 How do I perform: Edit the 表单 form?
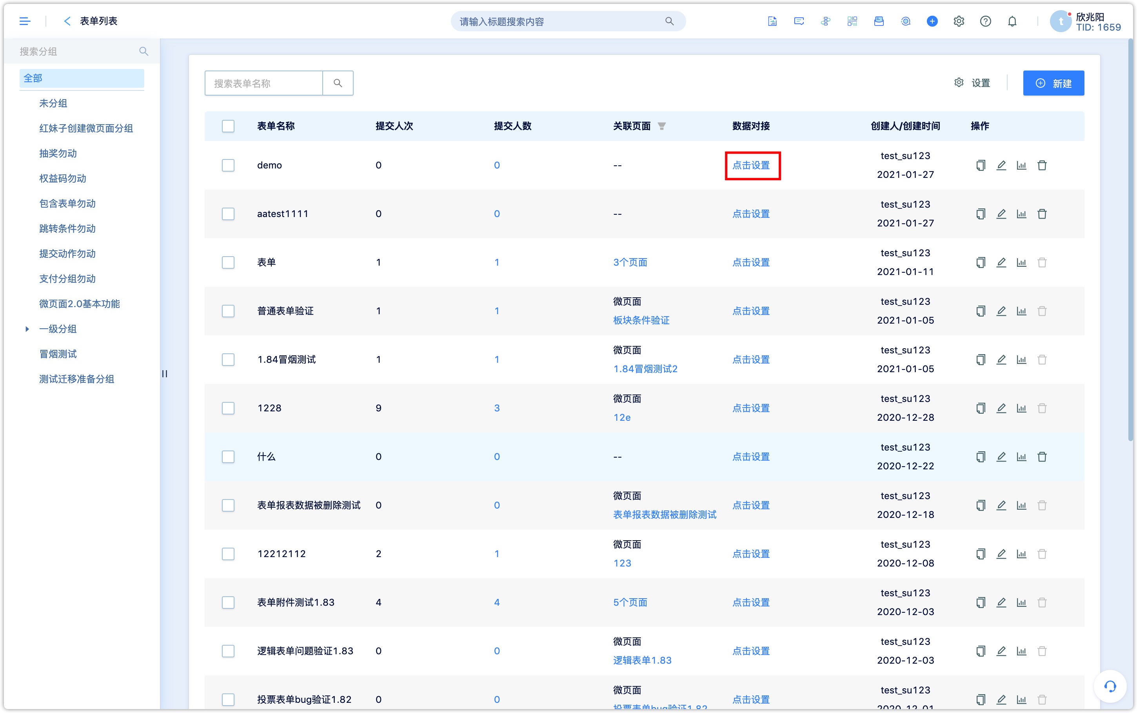(x=1001, y=262)
